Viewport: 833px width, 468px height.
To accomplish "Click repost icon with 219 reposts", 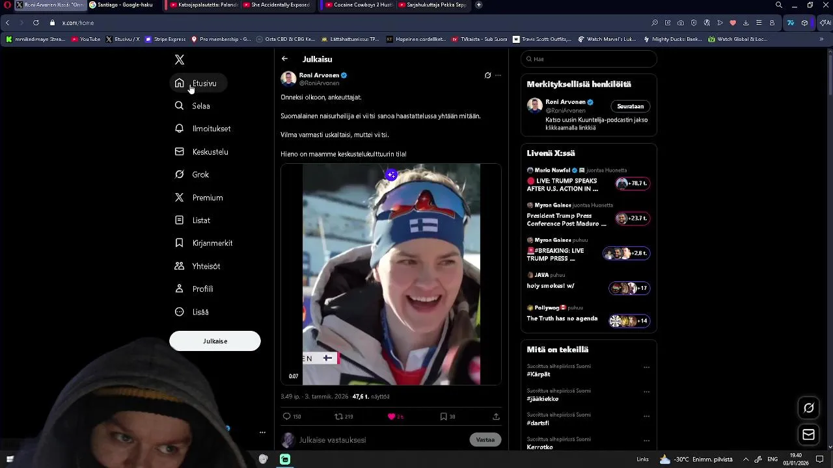I will click(x=338, y=417).
